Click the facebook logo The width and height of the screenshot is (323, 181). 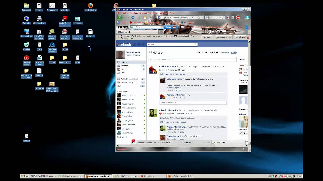click(124, 44)
